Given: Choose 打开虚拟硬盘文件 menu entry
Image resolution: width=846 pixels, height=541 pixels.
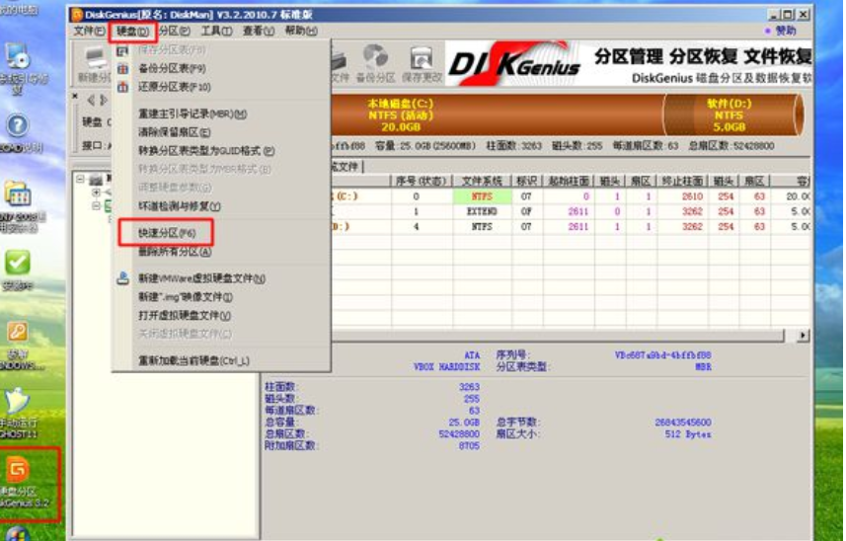Looking at the screenshot, I should pos(221,316).
